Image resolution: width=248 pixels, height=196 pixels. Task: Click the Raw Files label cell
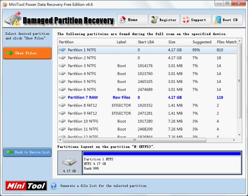(x=121, y=97)
